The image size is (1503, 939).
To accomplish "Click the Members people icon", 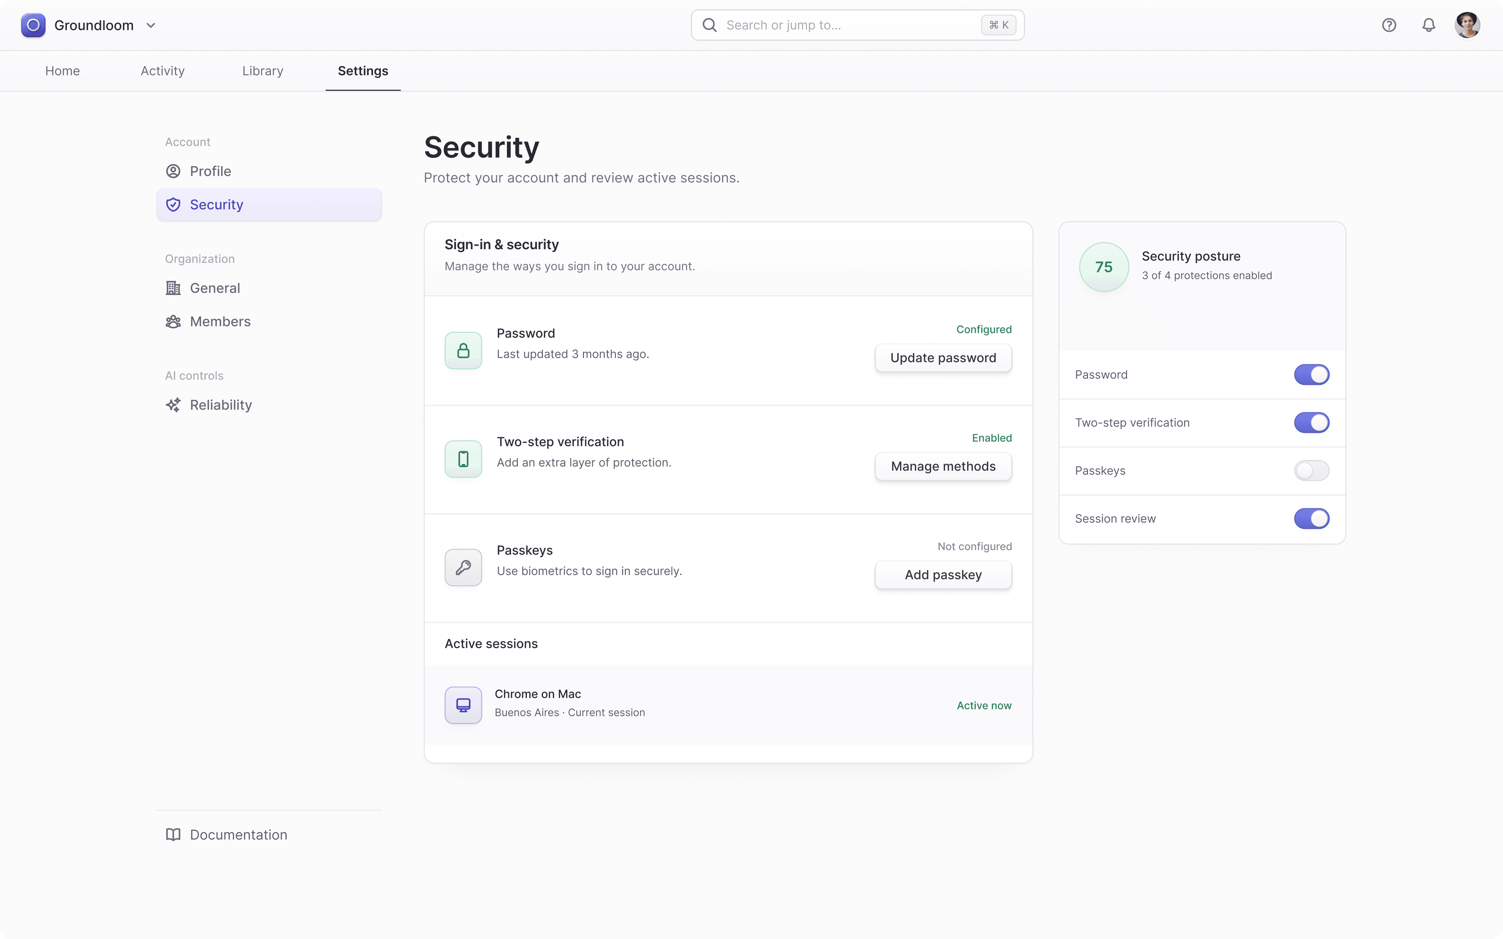I will click(173, 322).
